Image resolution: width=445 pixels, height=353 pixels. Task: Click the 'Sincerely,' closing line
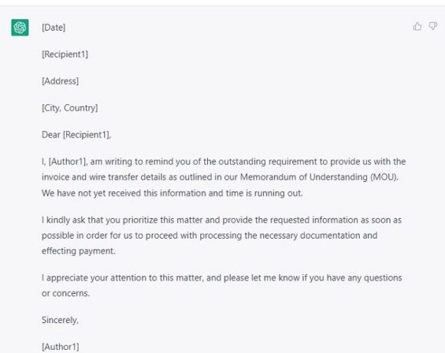tap(60, 320)
